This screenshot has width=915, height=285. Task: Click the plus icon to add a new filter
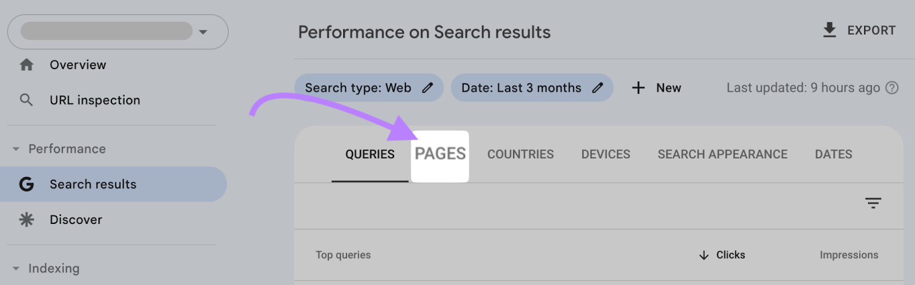click(638, 88)
